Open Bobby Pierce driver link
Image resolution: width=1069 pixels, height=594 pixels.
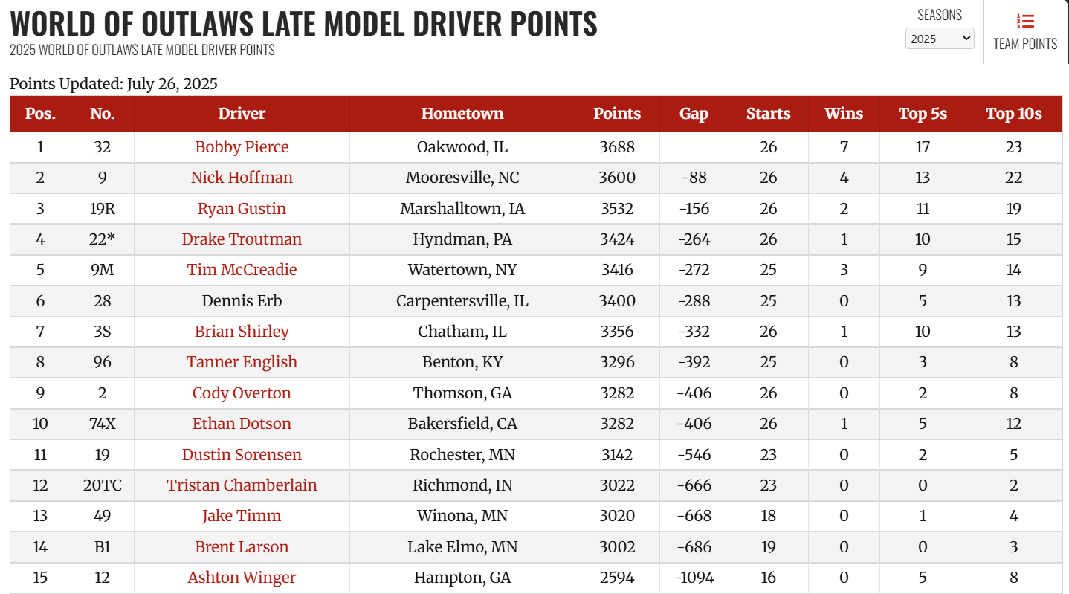(x=242, y=147)
